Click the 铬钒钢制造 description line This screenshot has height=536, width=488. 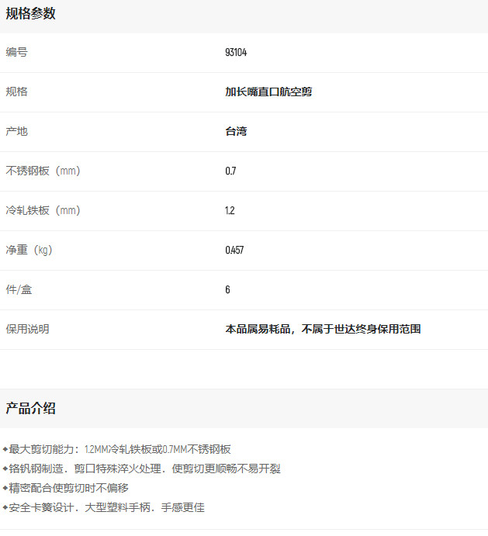click(x=144, y=469)
